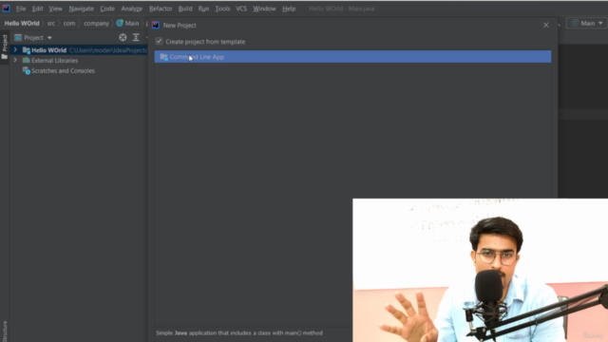
Task: Open the Tools menu
Action: [222, 9]
